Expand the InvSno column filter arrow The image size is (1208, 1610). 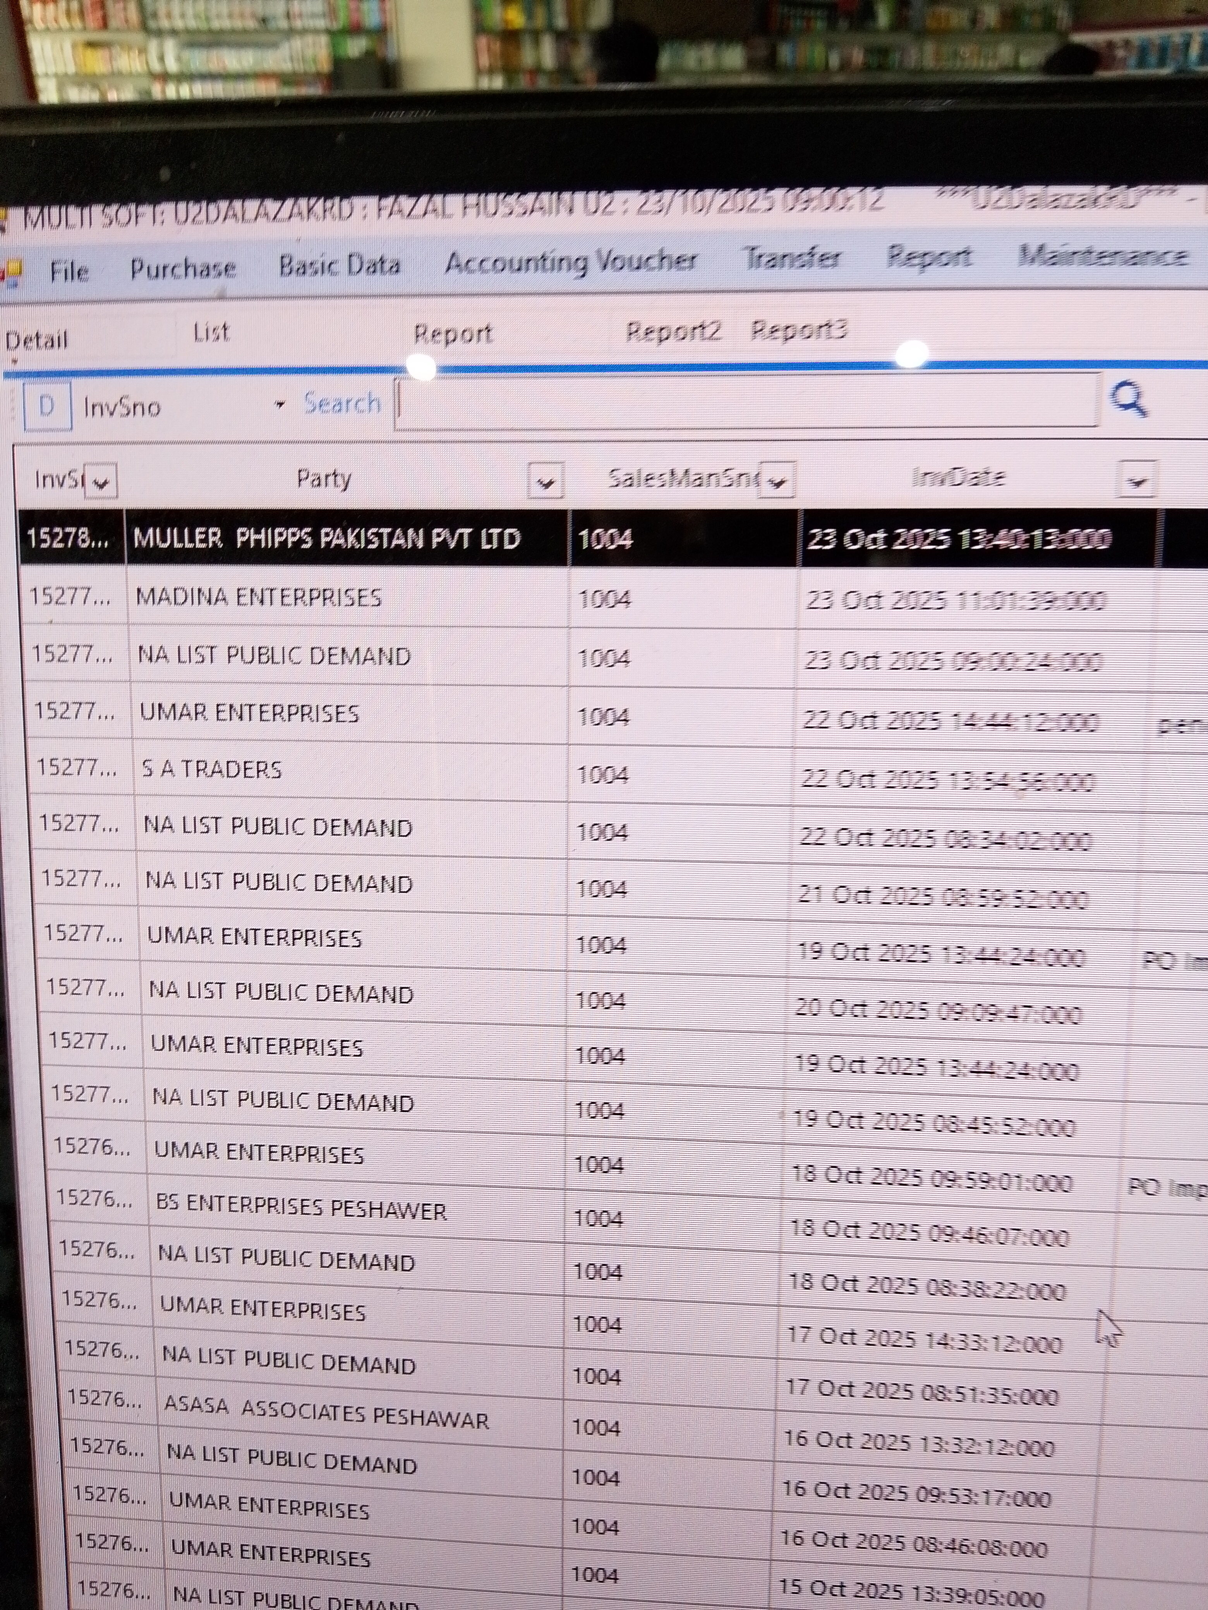tap(101, 482)
